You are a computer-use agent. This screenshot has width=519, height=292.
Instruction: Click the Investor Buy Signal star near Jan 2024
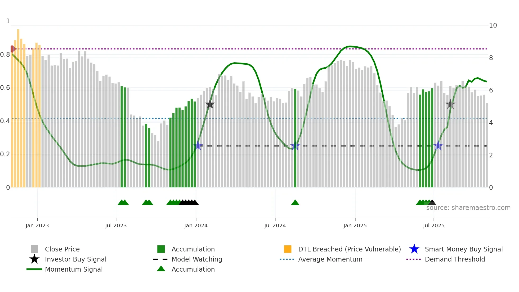(210, 104)
